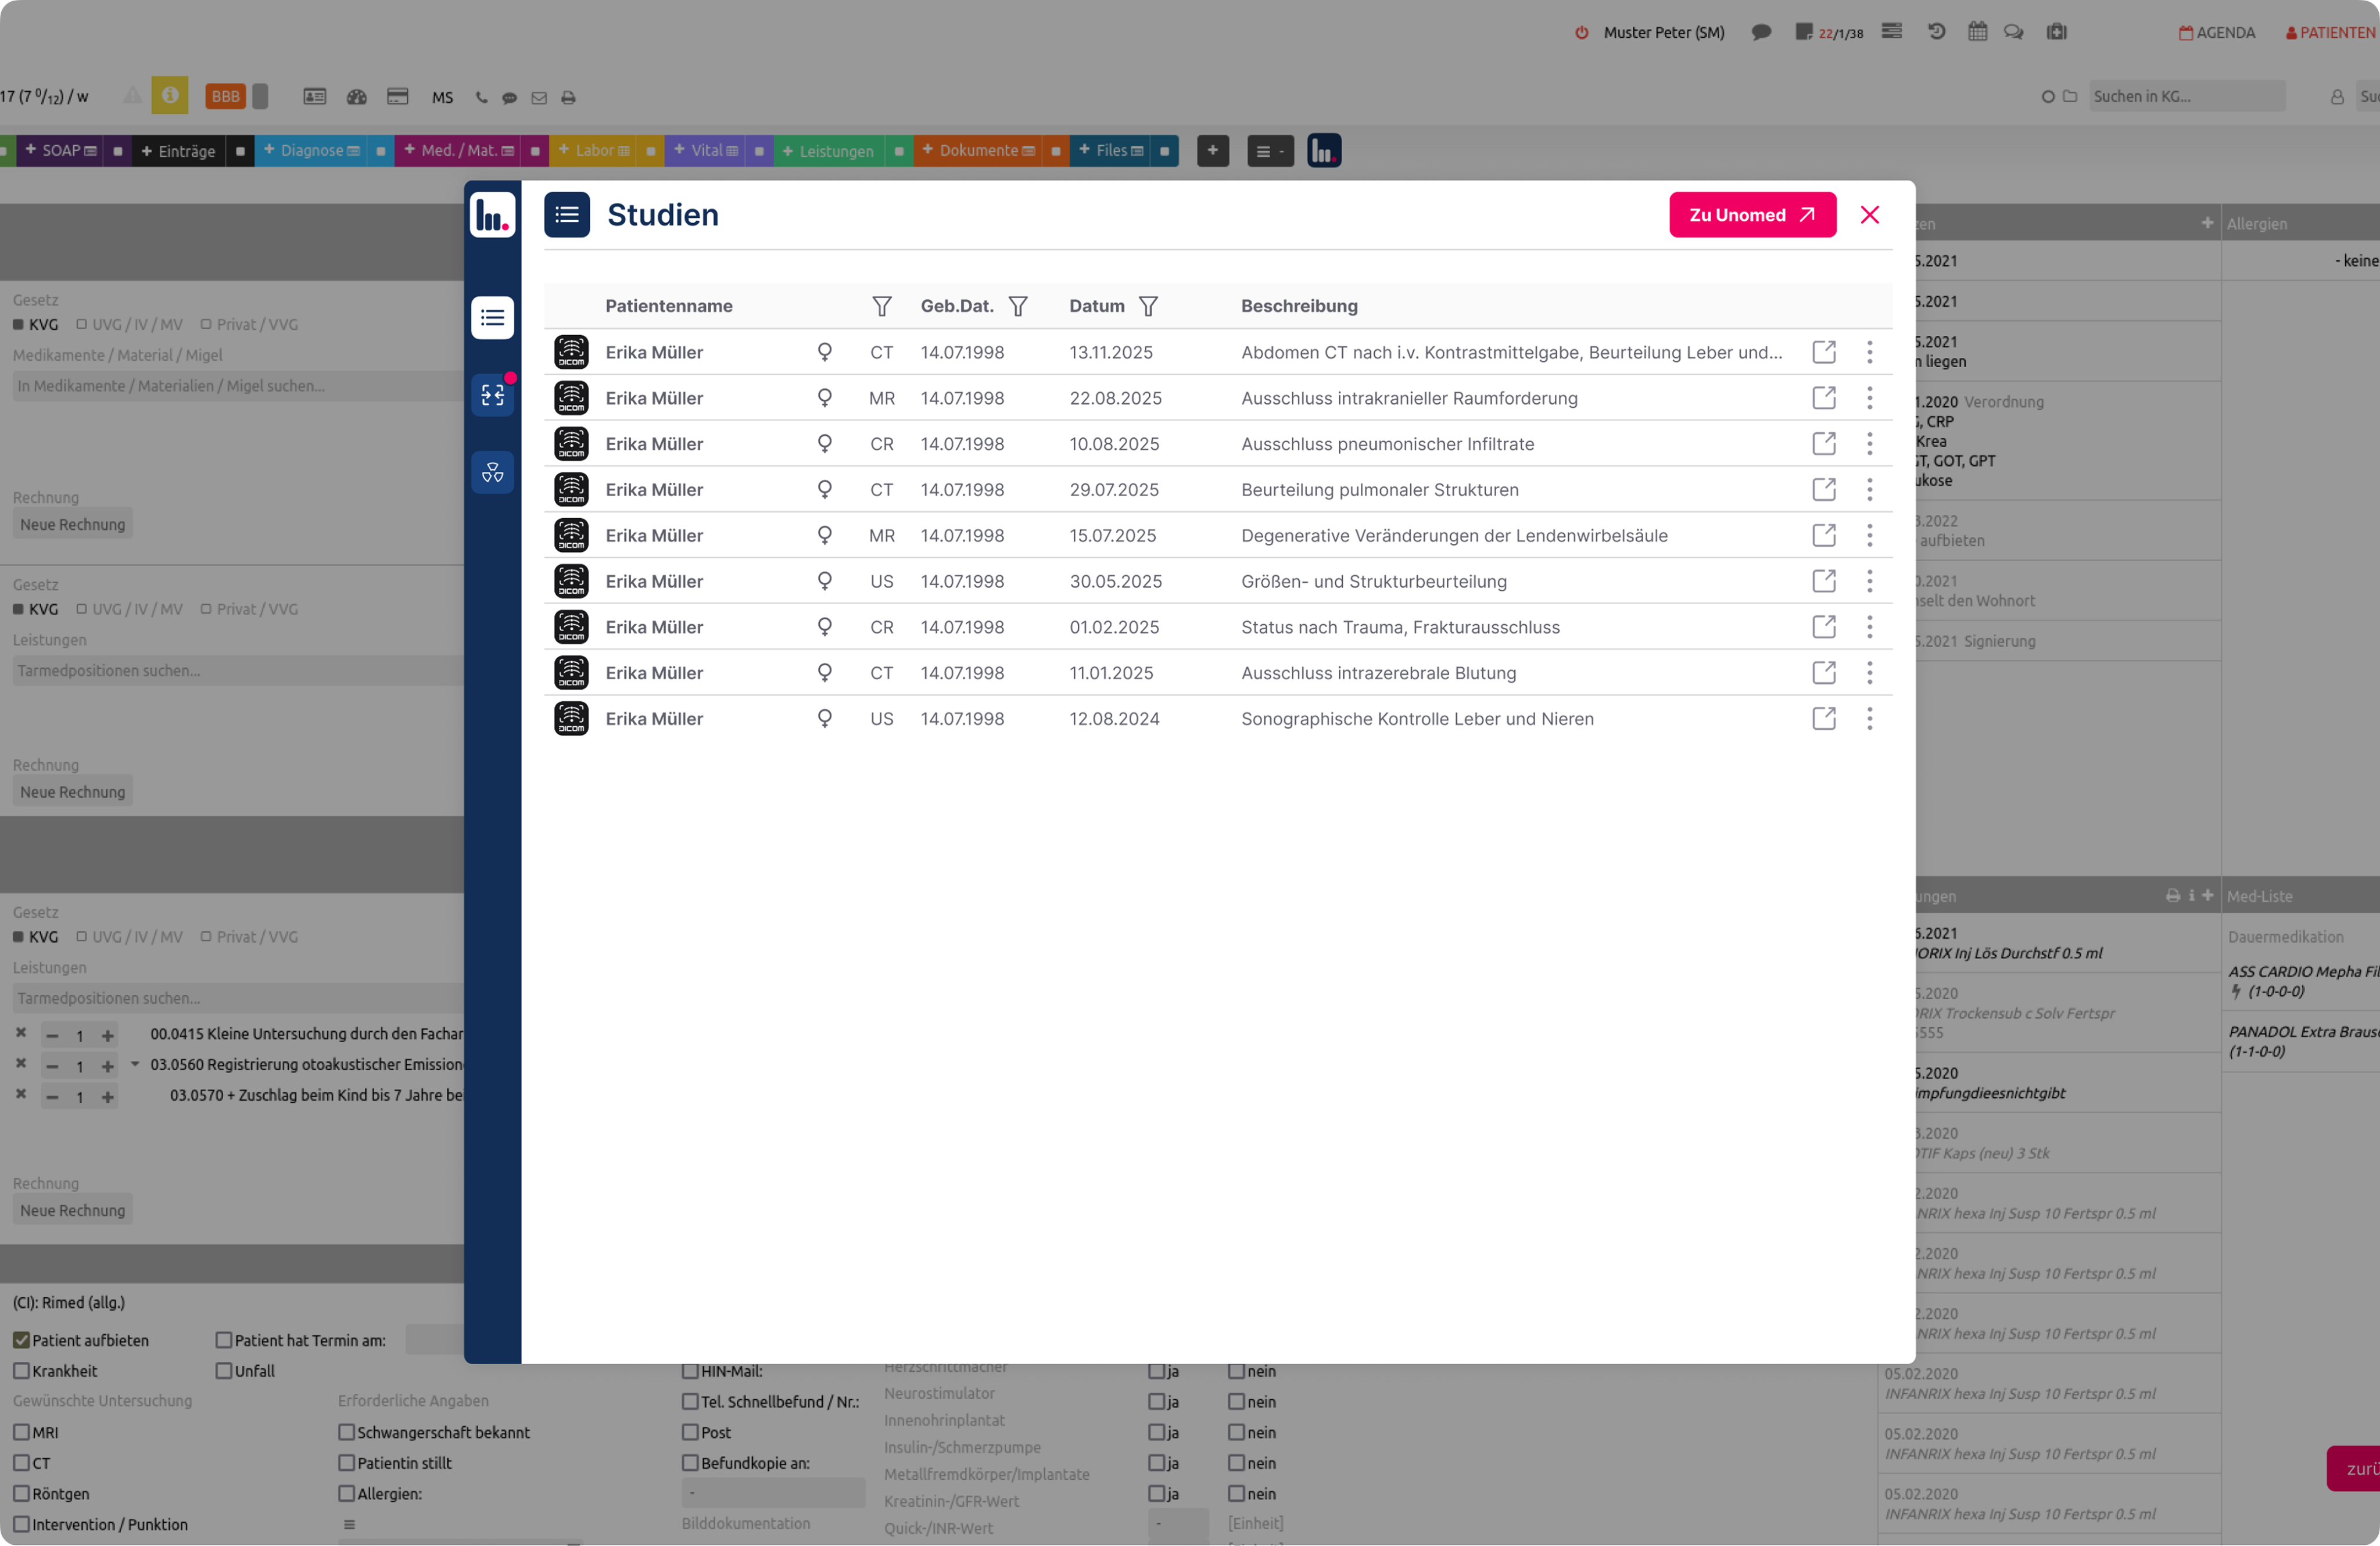The width and height of the screenshot is (2380, 1546).
Task: Switch to the Diagnose tab
Action: (311, 151)
